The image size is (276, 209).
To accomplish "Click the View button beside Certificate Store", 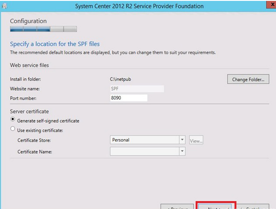I will [x=196, y=140].
